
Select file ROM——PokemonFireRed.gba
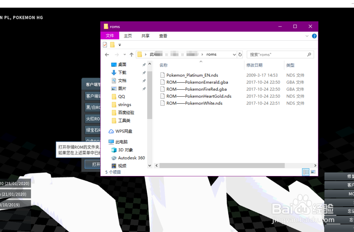coord(196,89)
